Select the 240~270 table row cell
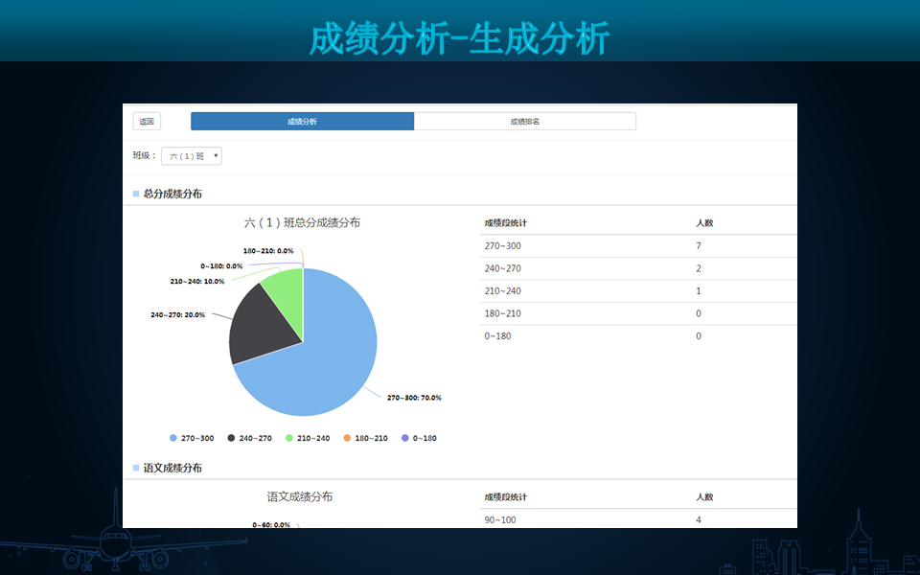920x575 pixels. pyautogui.click(x=503, y=268)
